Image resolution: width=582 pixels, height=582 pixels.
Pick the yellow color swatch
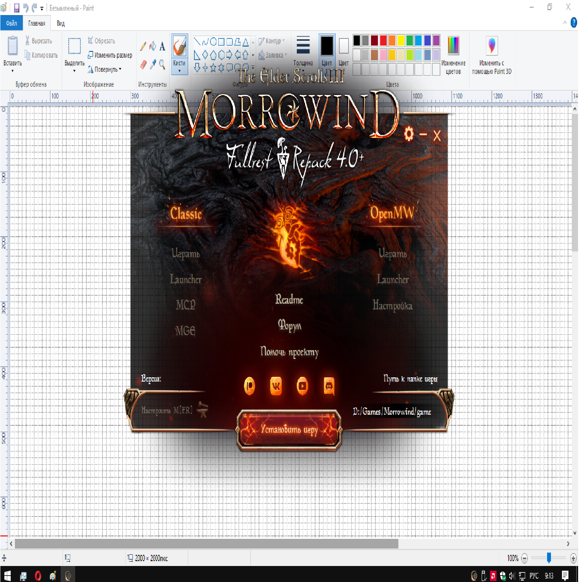coord(401,40)
